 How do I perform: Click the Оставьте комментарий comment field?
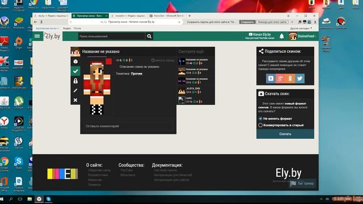click(128, 126)
